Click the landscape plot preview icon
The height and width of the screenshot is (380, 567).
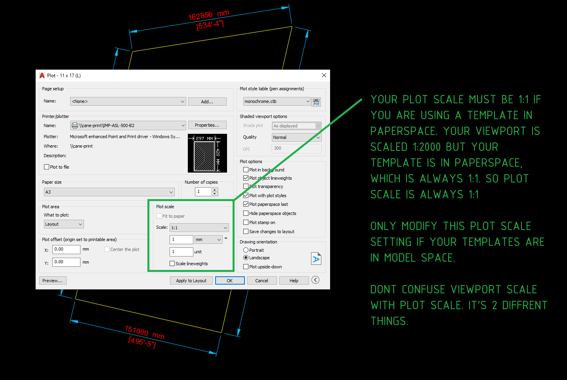click(x=316, y=258)
